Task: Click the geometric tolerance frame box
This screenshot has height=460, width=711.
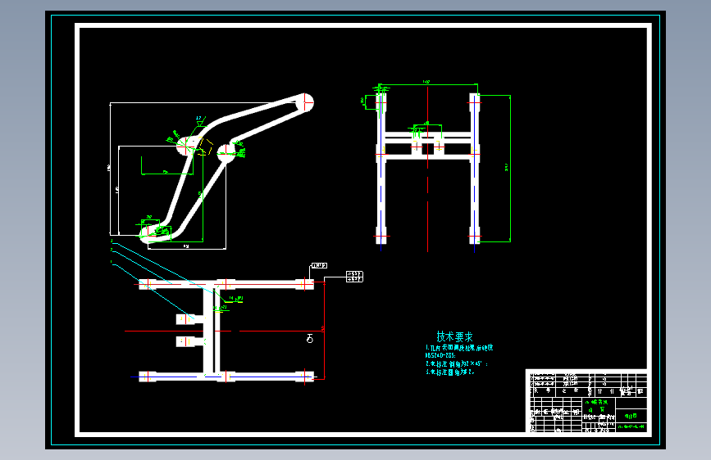Action: pos(354,277)
